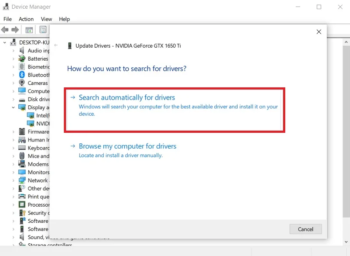Click the Firmware category icon

pos(22,131)
